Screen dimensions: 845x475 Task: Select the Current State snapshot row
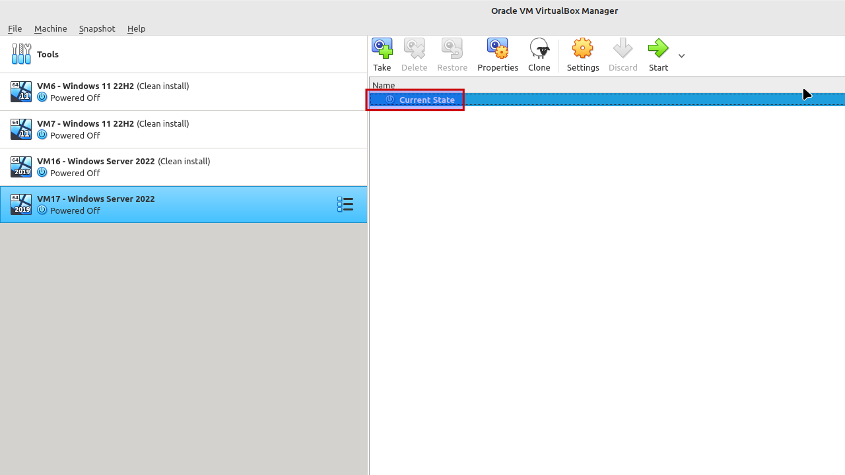click(x=607, y=100)
